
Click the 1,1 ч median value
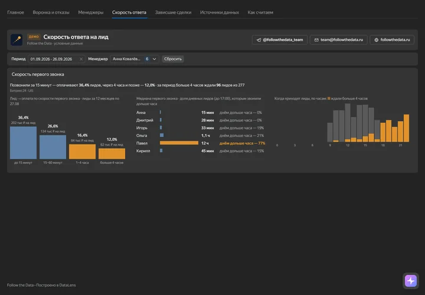[x=205, y=136]
